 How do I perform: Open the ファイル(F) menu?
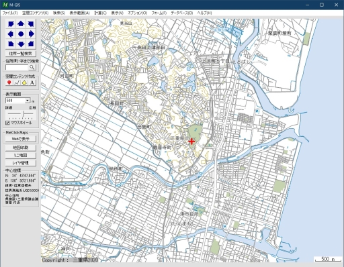[x=10, y=13]
